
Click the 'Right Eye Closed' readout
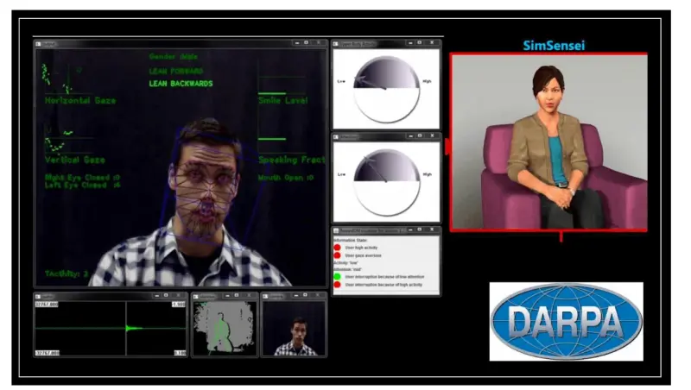coord(82,178)
